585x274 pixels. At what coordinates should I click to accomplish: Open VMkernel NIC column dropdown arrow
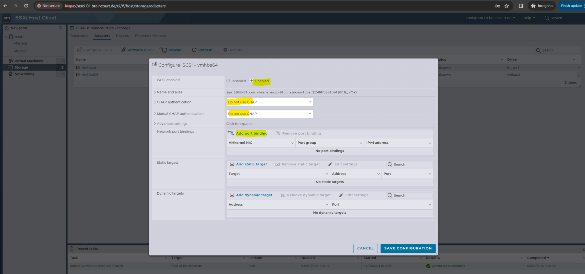292,143
